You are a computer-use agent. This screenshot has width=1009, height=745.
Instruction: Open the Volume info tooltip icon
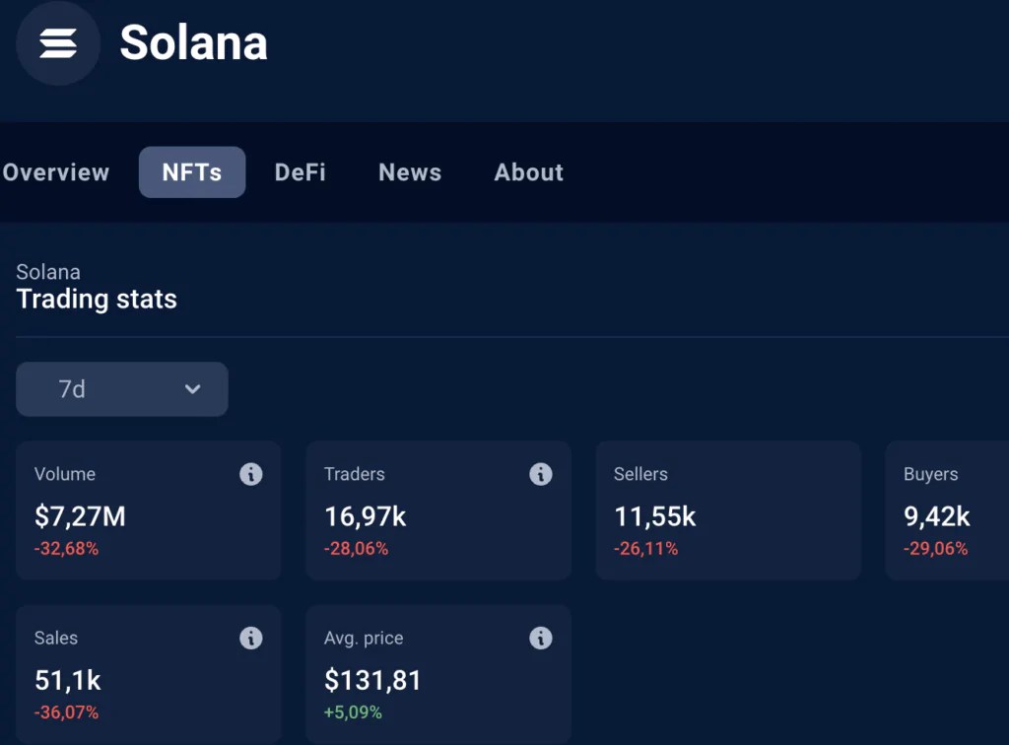pos(251,474)
